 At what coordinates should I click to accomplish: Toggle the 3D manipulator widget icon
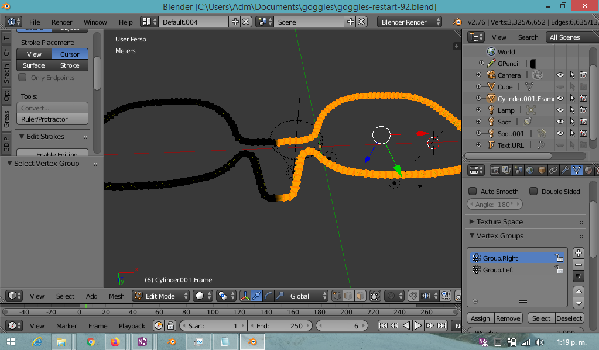245,296
